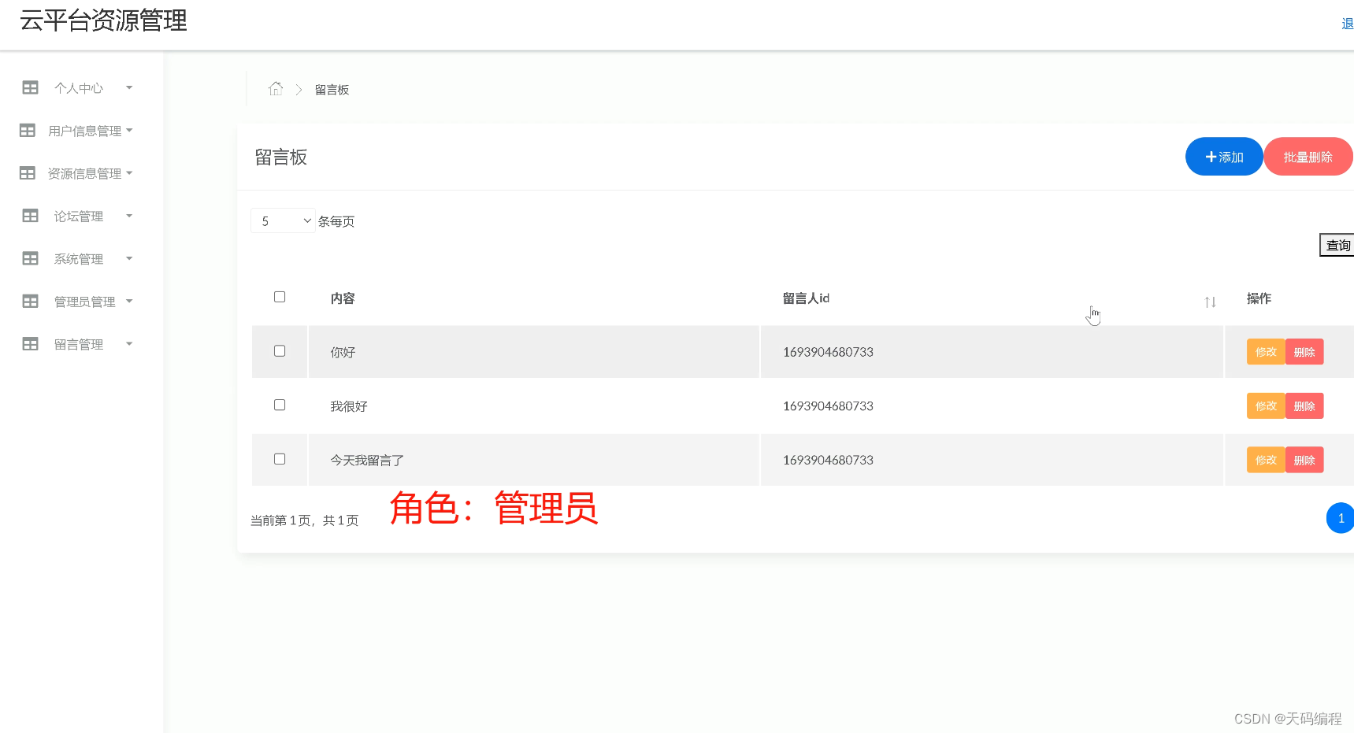Viewport: 1354px width, 733px height.
Task: Open the rows-per-page dropdown showing 5
Action: [283, 220]
